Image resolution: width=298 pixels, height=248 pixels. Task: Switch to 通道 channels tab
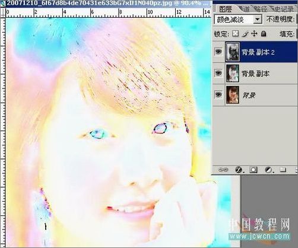click(243, 9)
